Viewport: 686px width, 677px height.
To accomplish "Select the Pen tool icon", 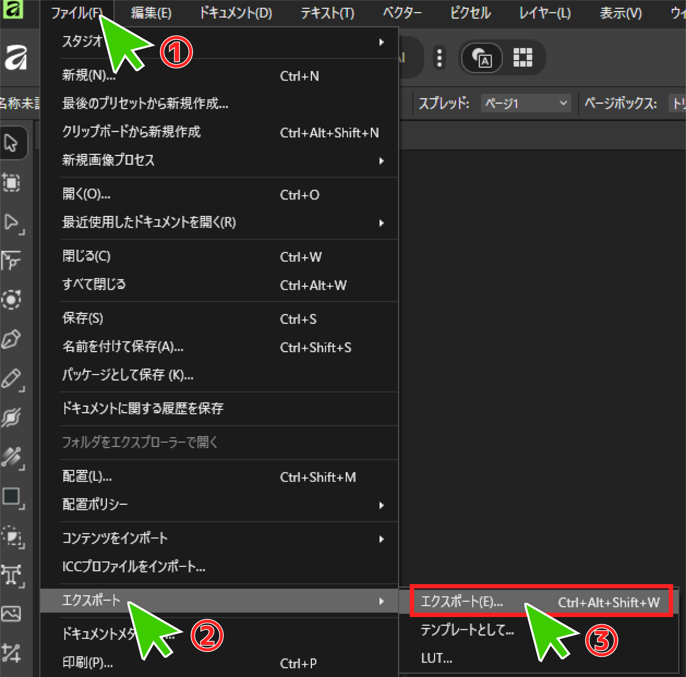I will pyautogui.click(x=12, y=339).
